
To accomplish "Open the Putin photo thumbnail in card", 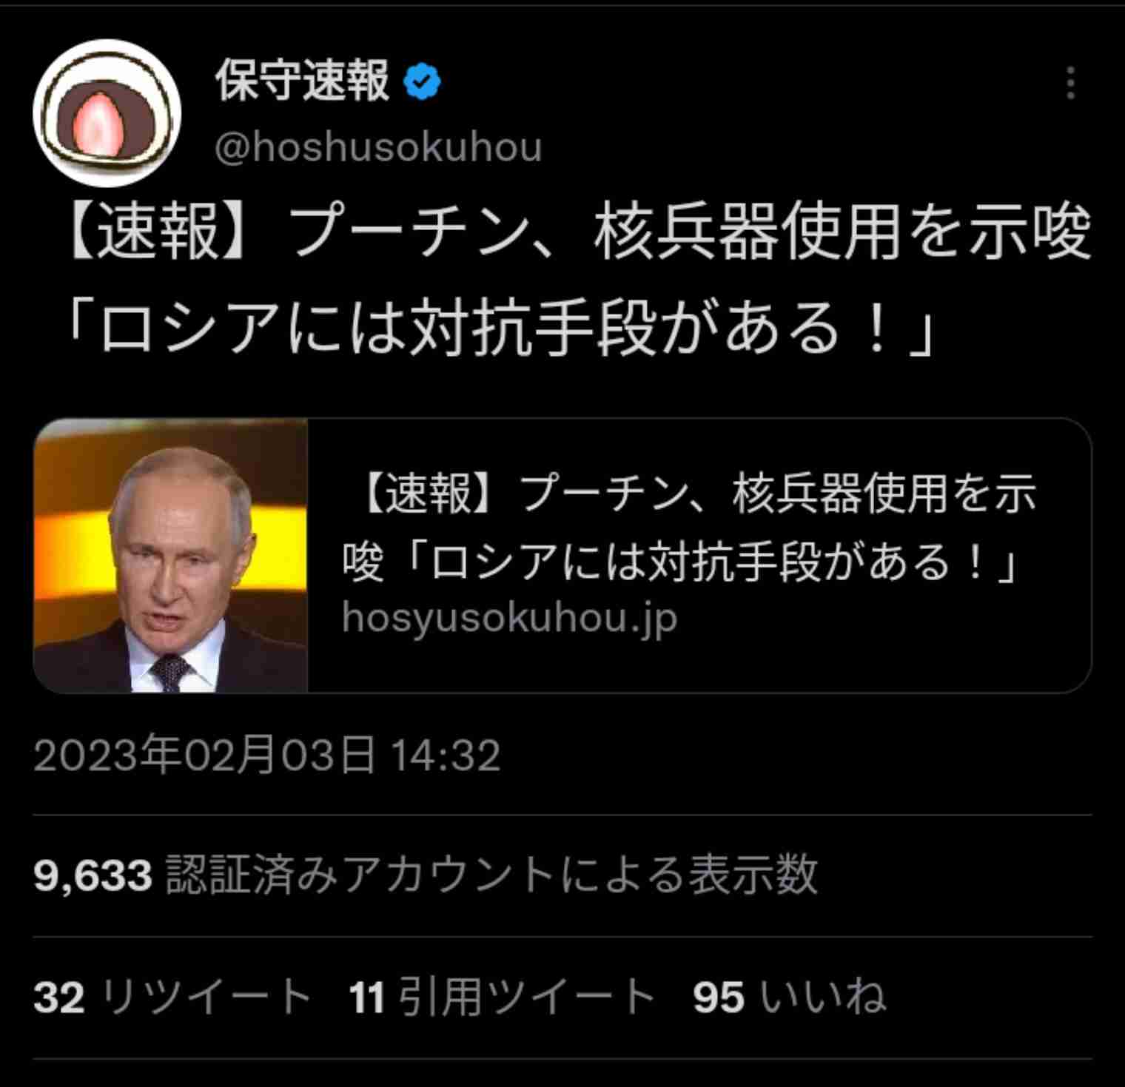I will point(171,556).
